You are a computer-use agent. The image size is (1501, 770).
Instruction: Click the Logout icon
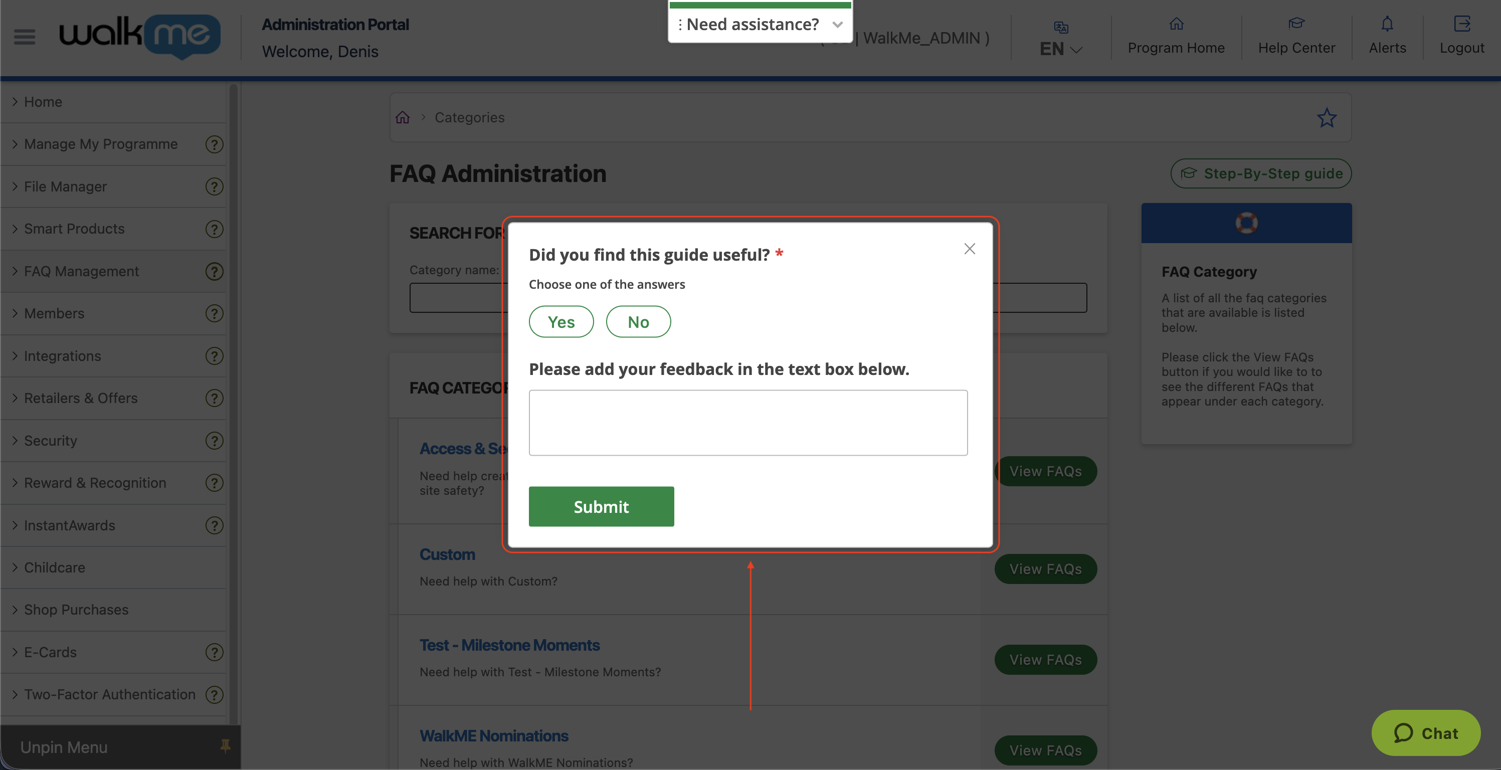1462,24
